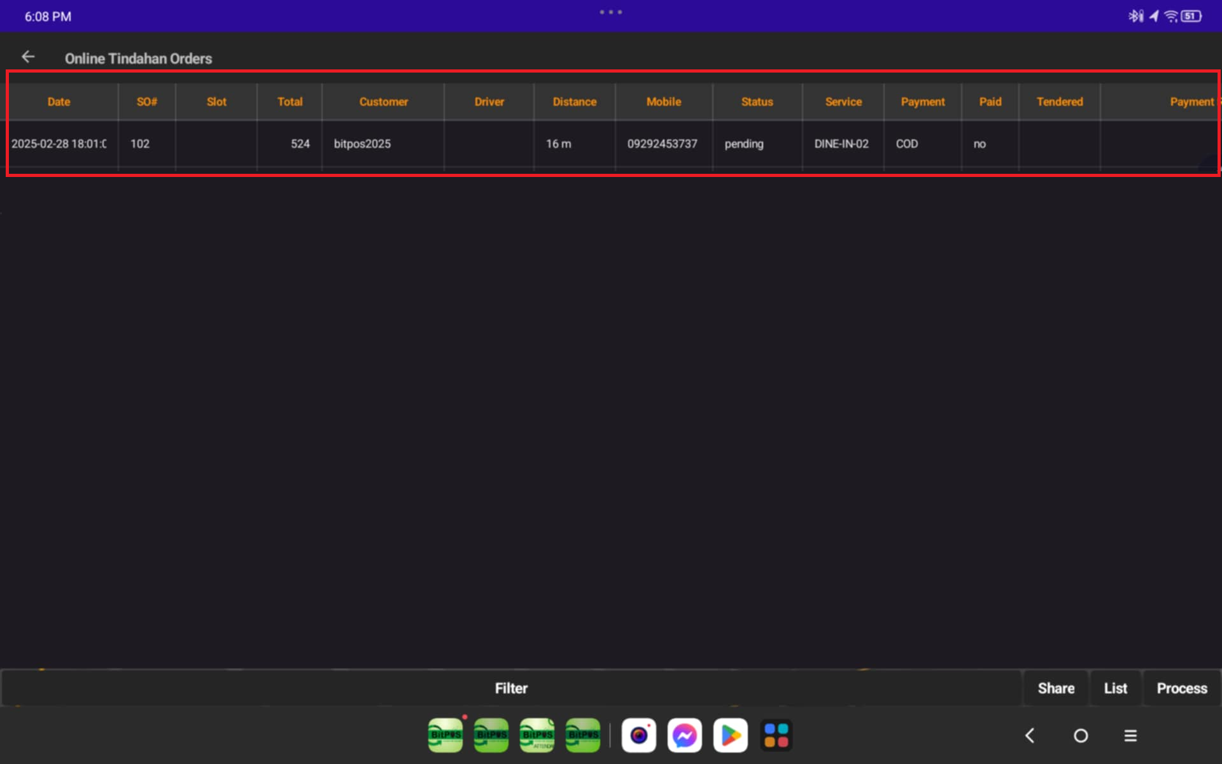
Task: Open the Filter button
Action: 511,688
